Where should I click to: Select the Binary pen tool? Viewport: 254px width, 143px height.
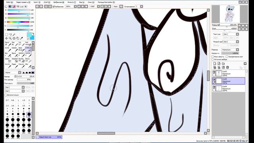28,60
